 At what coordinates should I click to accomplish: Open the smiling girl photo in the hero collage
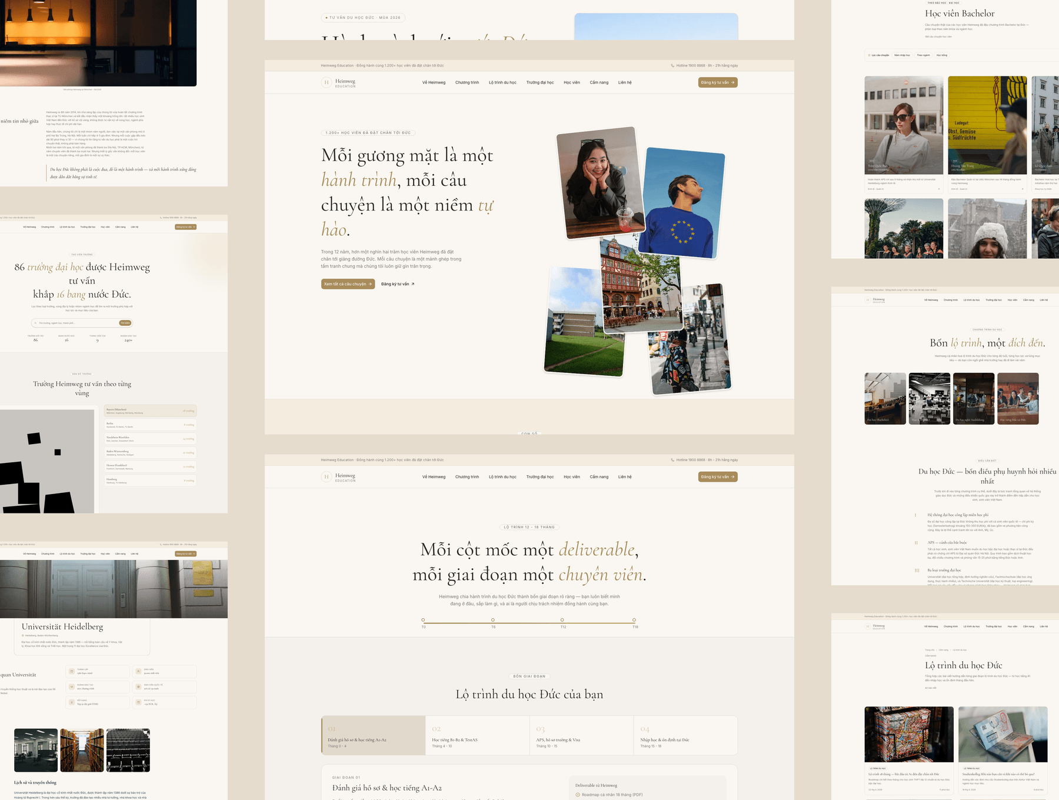(x=600, y=182)
